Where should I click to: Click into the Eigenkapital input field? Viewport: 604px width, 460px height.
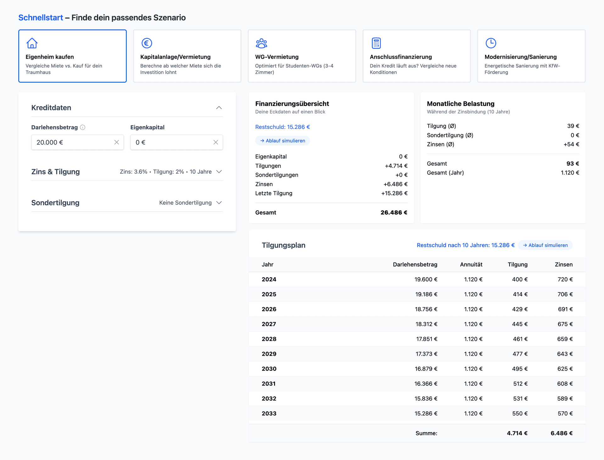(171, 142)
